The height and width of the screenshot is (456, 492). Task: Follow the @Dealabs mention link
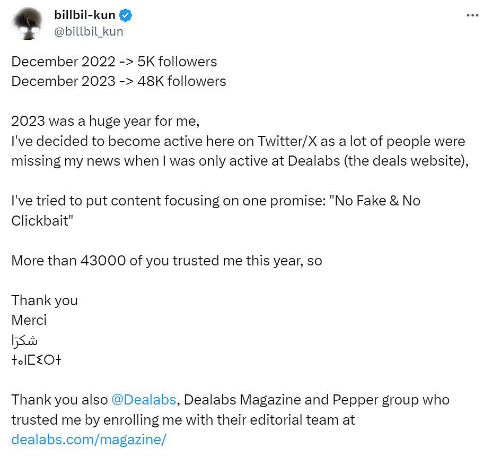(143, 400)
